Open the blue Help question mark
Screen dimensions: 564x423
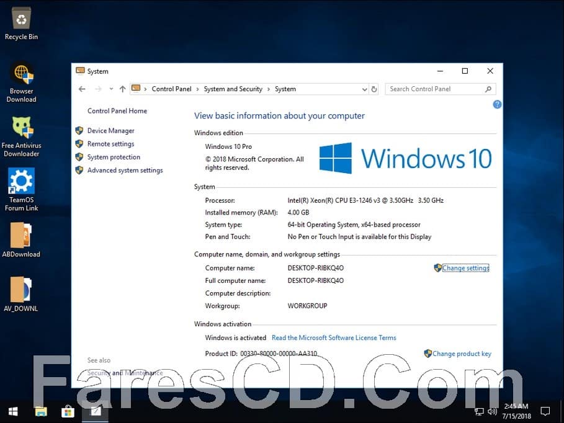click(x=497, y=104)
